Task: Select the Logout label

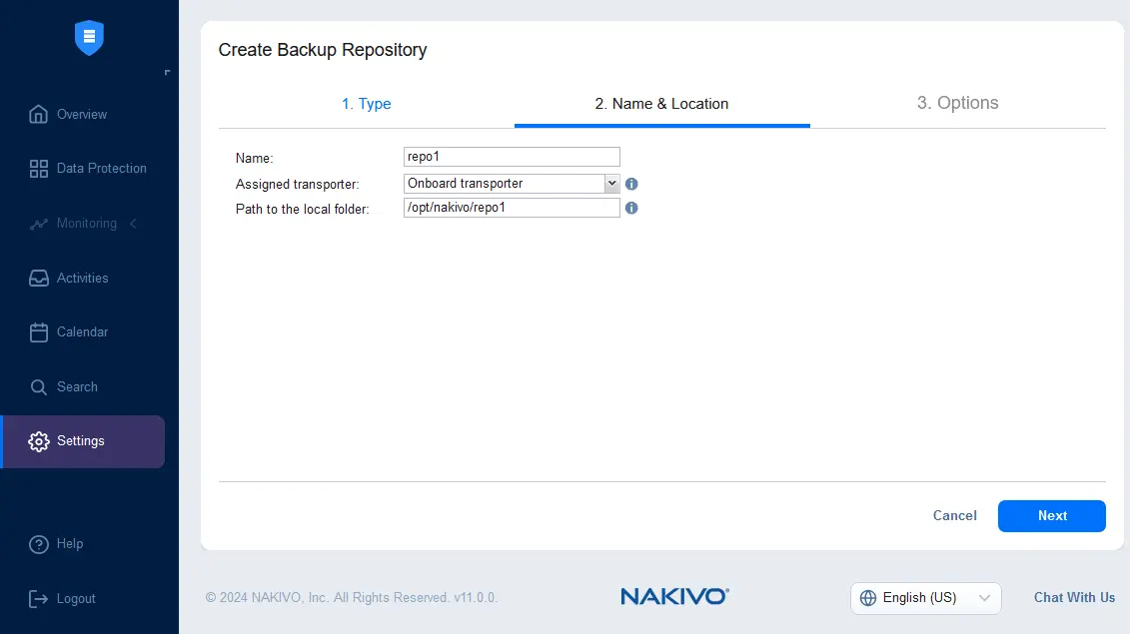Action: [76, 599]
